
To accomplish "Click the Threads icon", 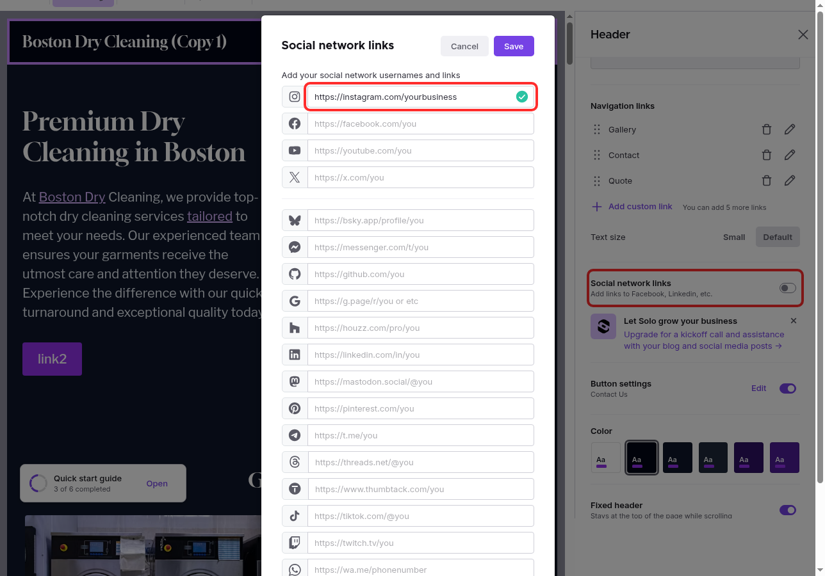I will point(295,462).
